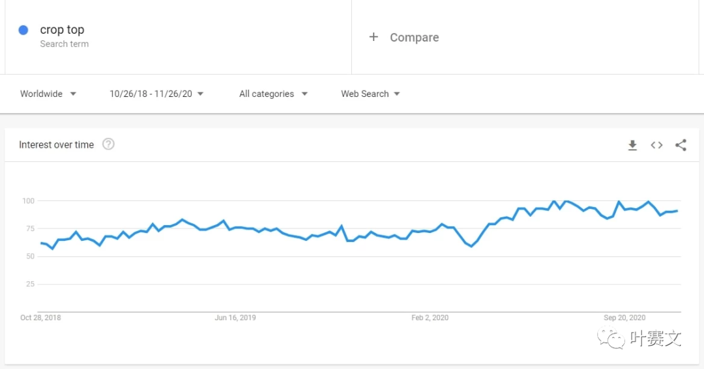The height and width of the screenshot is (369, 704).
Task: Click the 100 value on the y-axis
Action: 28,200
